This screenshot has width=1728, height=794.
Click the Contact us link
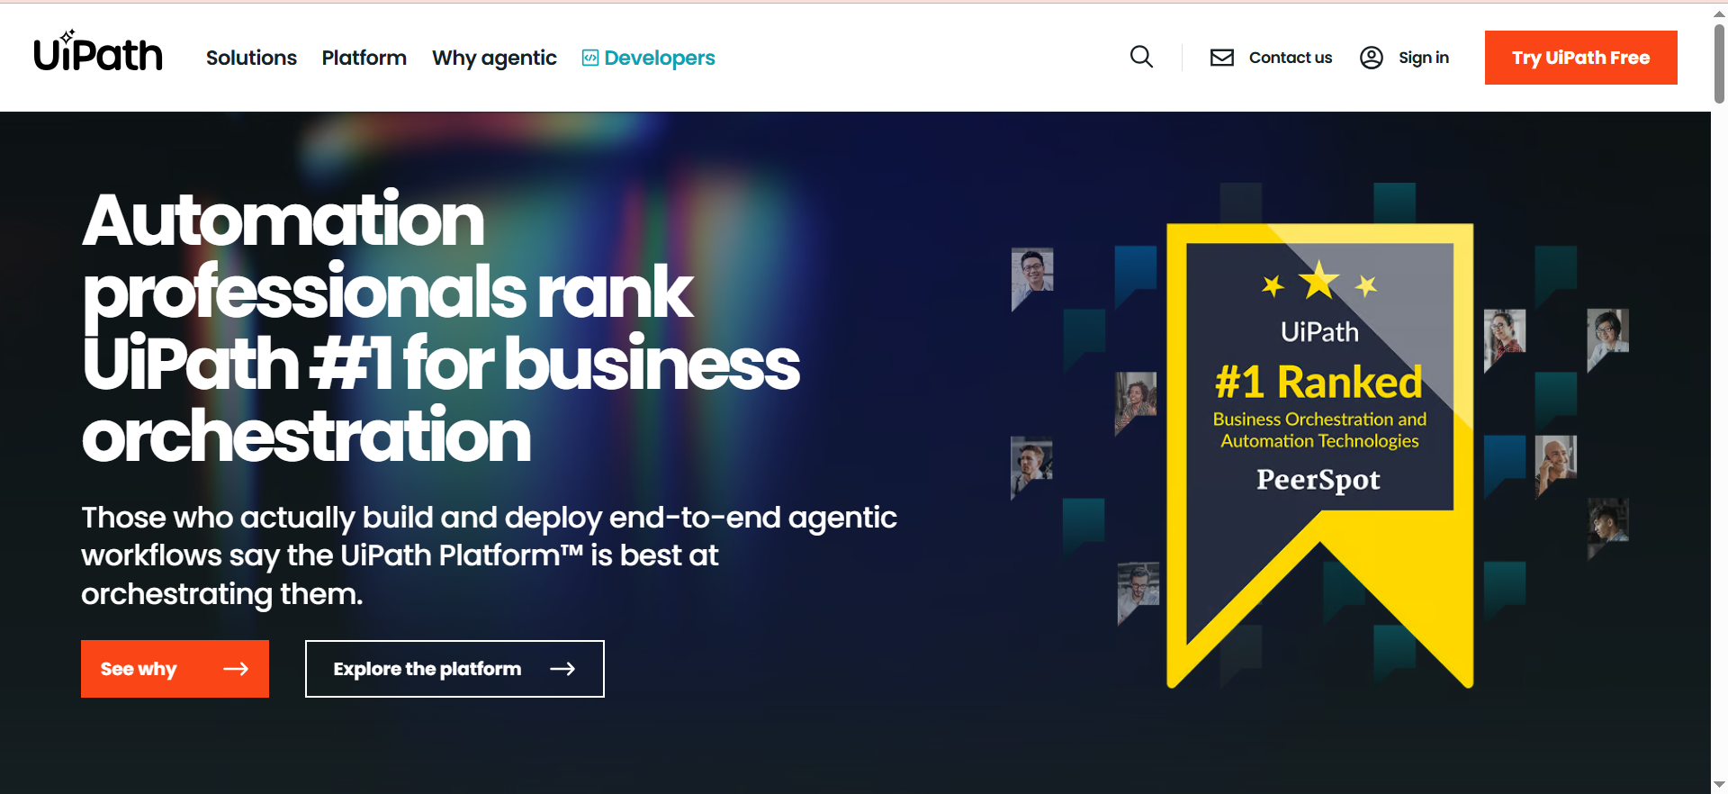pyautogui.click(x=1290, y=58)
